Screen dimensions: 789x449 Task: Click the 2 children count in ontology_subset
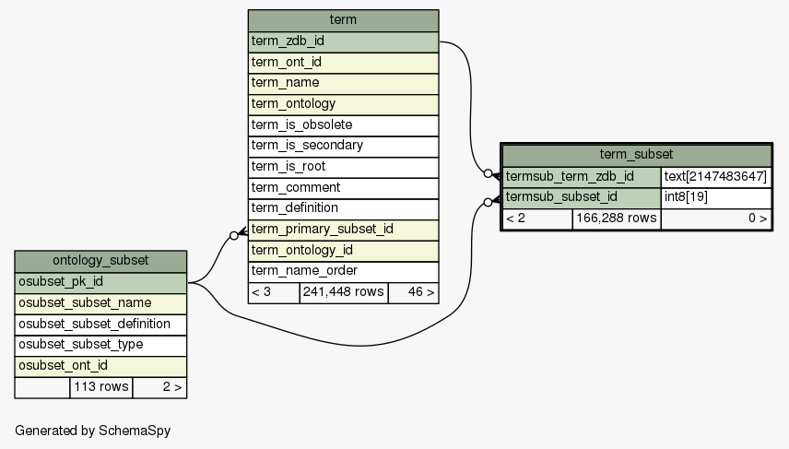coord(159,387)
